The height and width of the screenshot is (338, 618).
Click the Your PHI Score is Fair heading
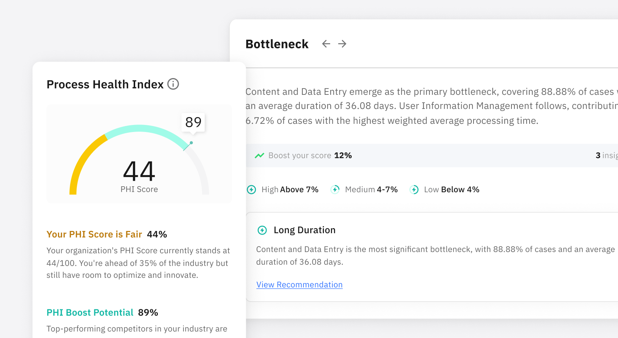(x=94, y=234)
